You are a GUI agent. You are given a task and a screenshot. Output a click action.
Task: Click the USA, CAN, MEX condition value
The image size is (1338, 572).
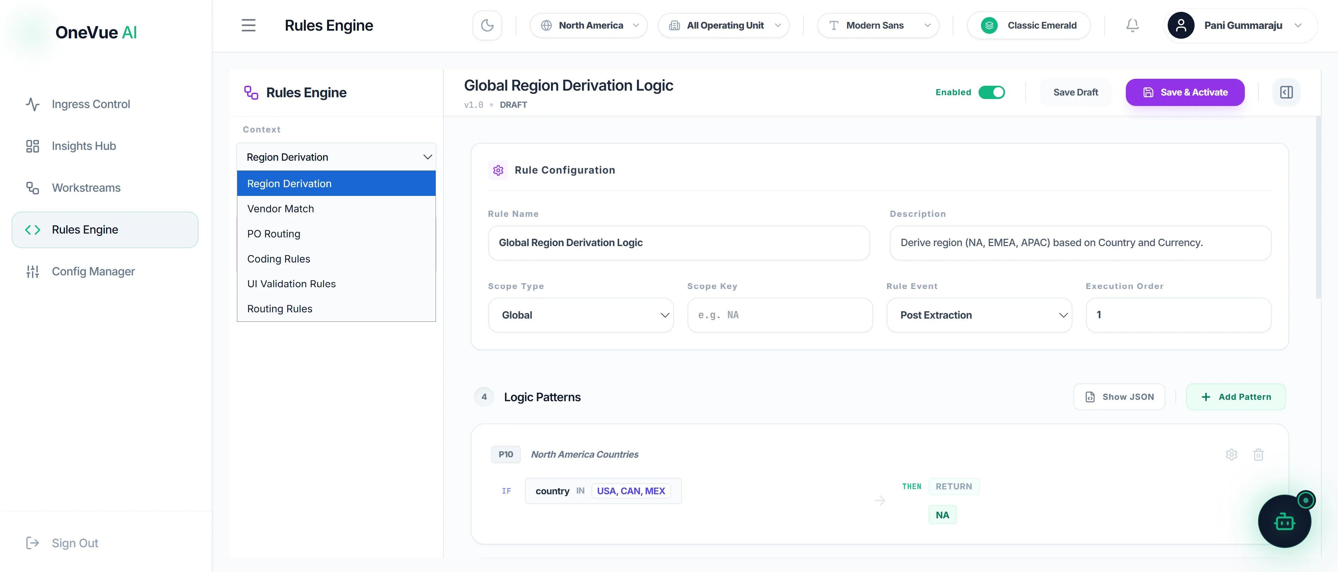point(631,491)
